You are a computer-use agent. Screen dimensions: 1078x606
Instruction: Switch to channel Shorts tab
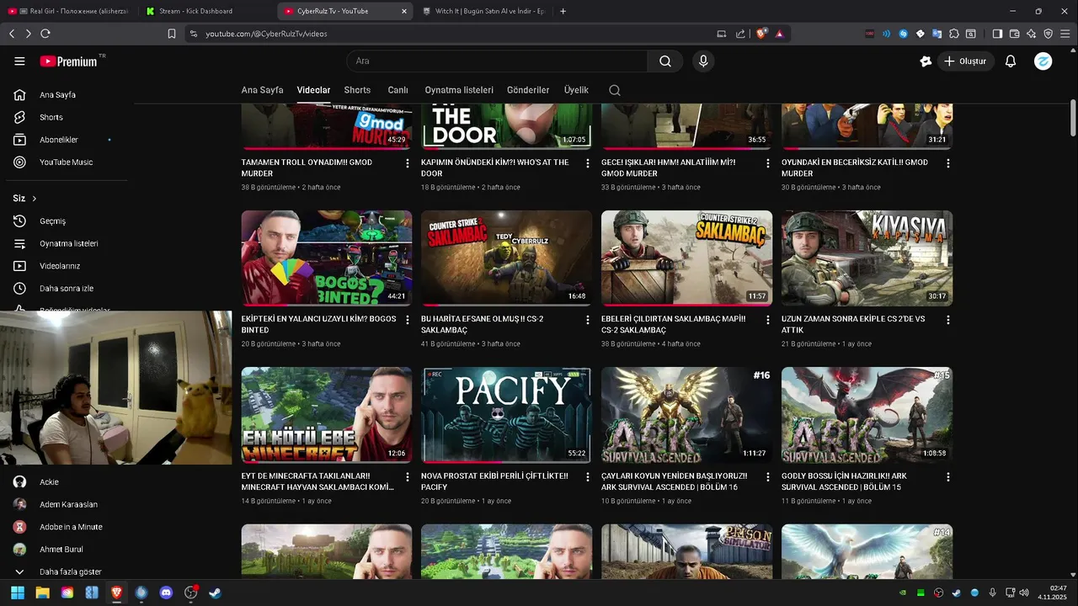tap(357, 90)
